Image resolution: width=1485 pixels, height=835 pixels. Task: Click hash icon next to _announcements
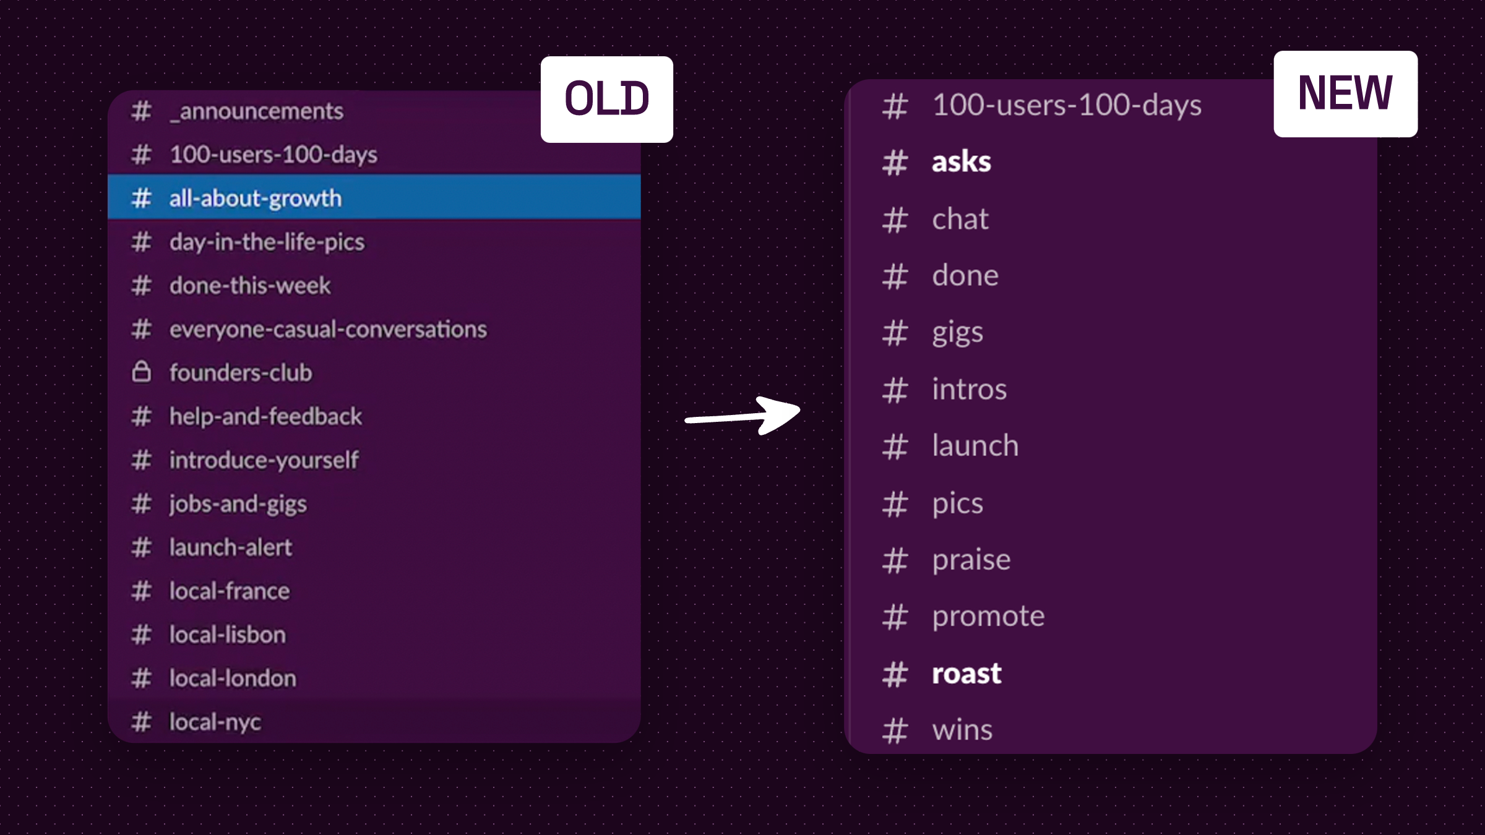coord(142,111)
